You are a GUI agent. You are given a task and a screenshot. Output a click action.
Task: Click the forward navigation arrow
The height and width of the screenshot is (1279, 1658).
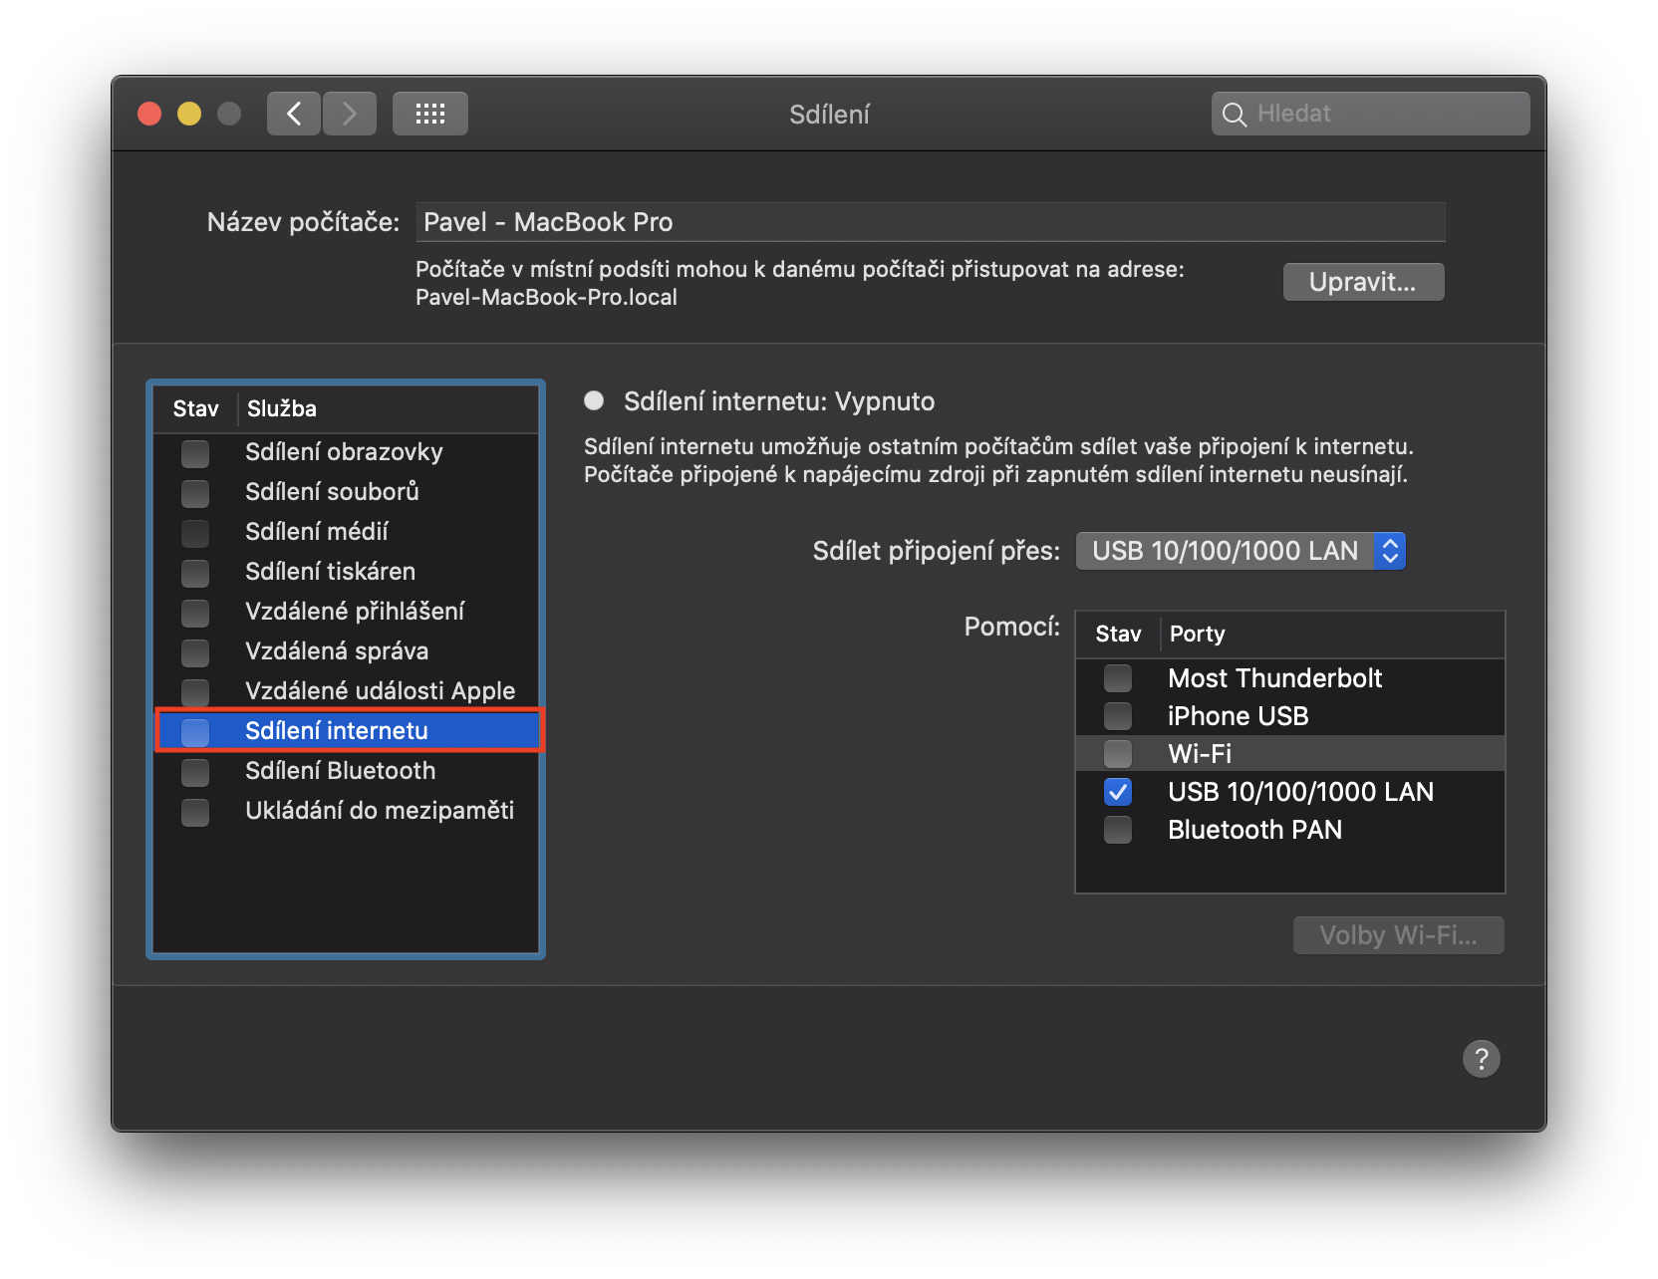click(350, 114)
